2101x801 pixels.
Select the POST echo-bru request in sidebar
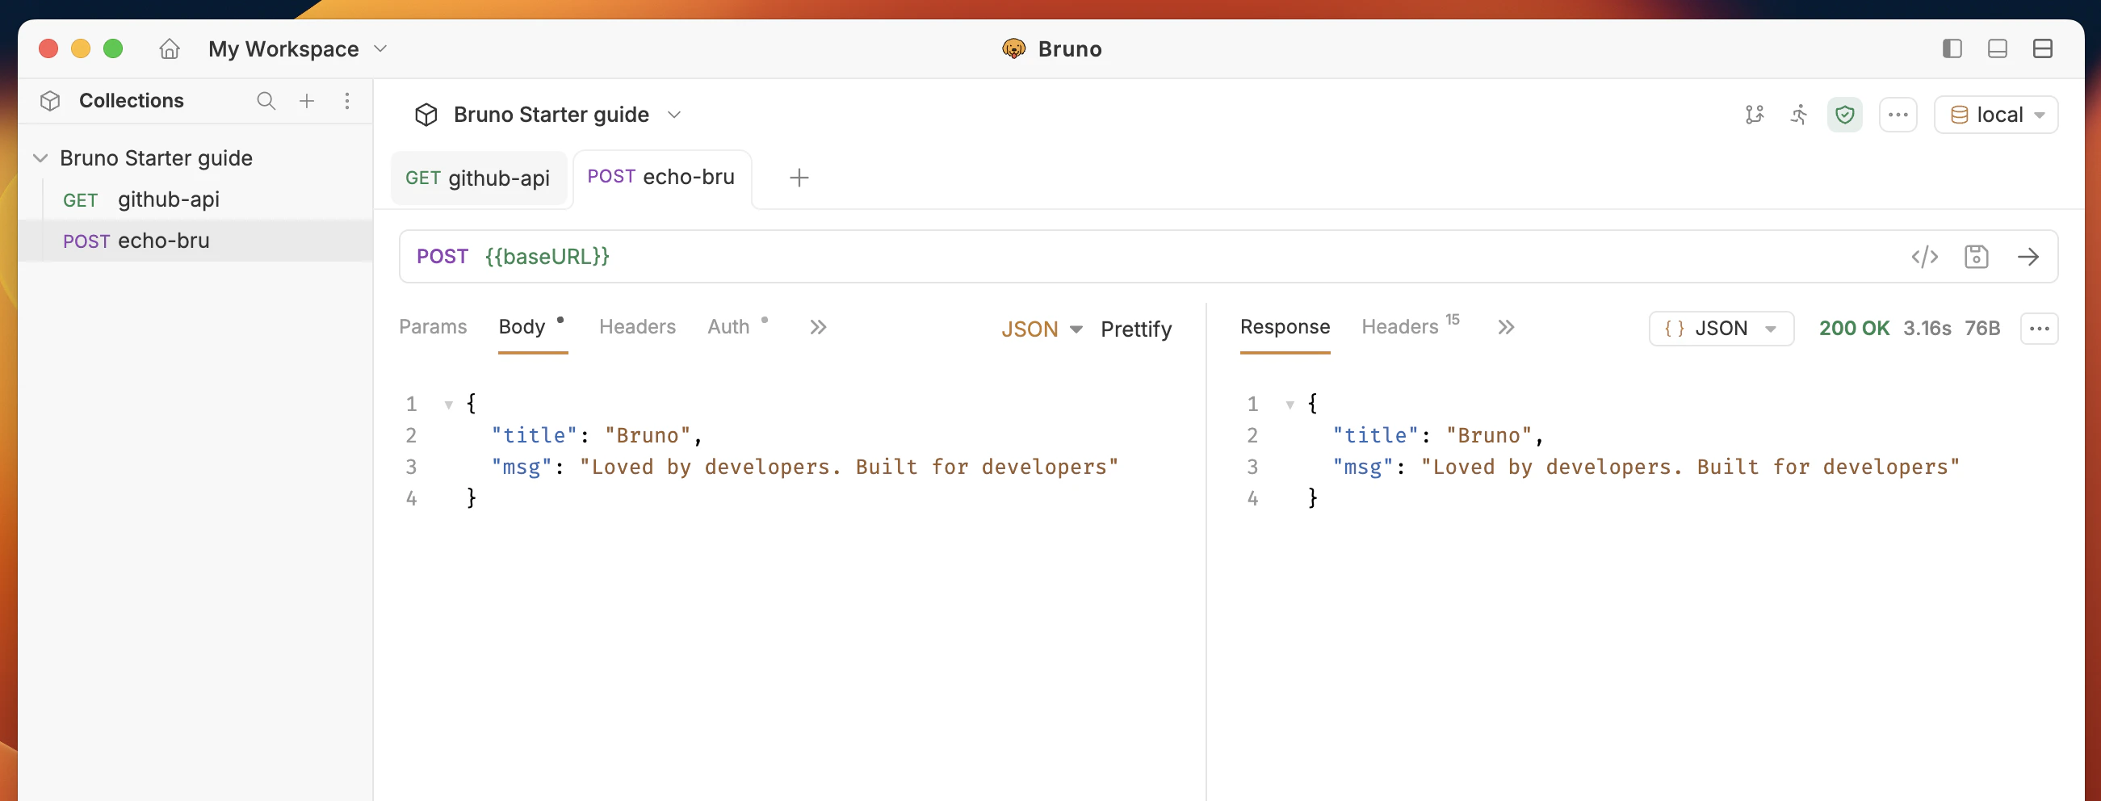point(195,241)
